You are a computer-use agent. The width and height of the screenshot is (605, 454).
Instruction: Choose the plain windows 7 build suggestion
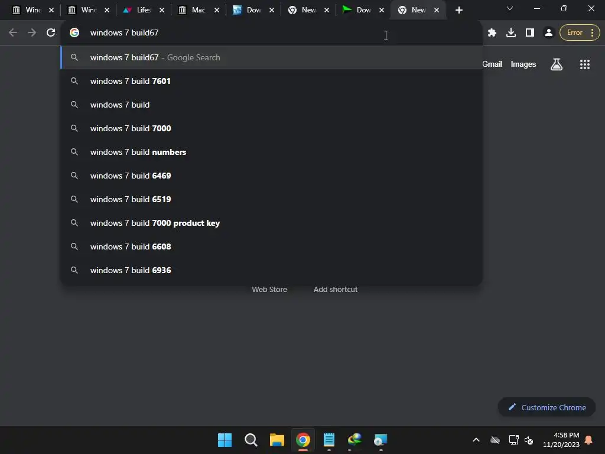tap(272, 105)
